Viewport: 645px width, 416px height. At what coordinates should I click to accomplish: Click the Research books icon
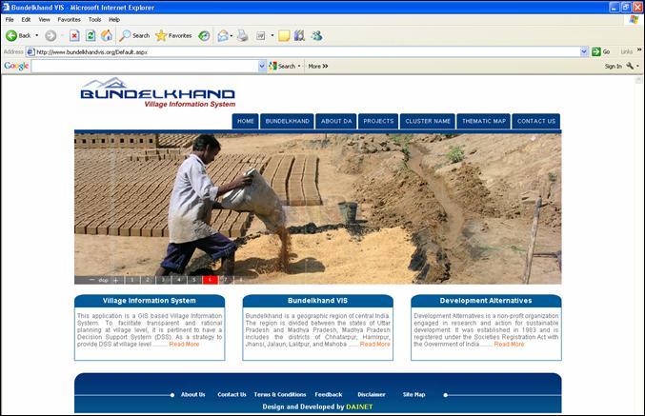pyautogui.click(x=299, y=36)
